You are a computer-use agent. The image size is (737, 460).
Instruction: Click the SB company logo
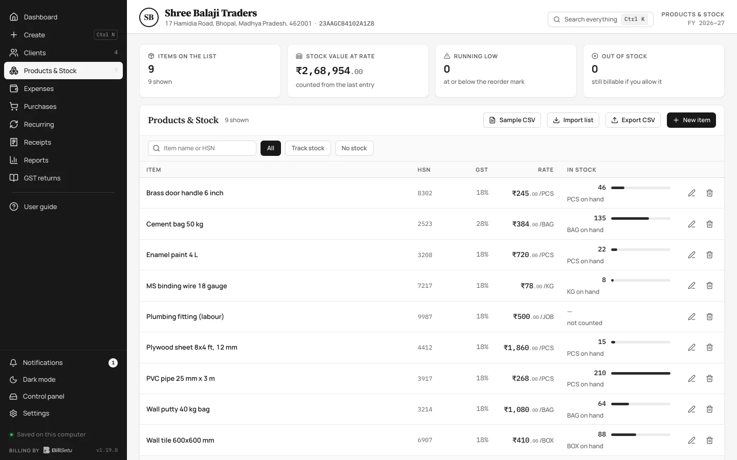[x=149, y=17]
